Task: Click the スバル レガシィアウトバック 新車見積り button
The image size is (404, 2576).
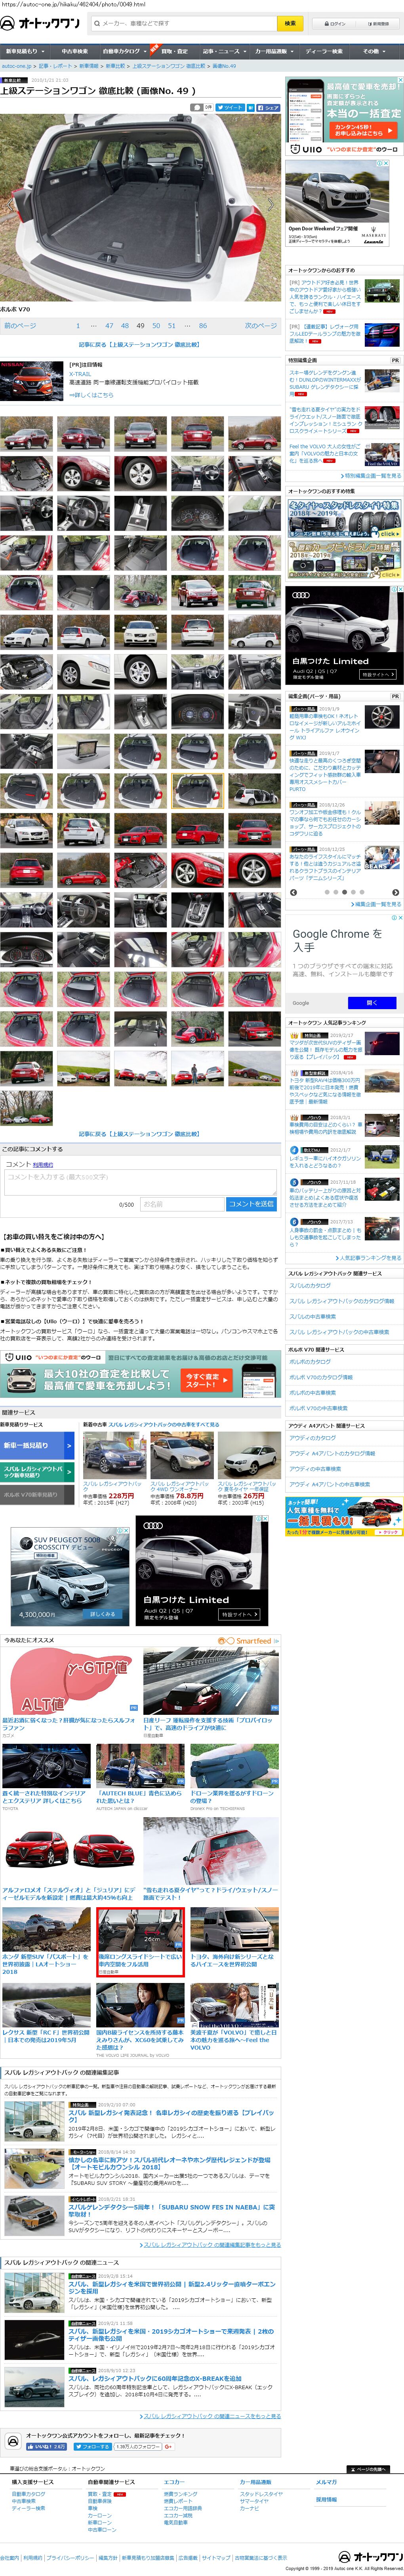Action: (x=36, y=1472)
